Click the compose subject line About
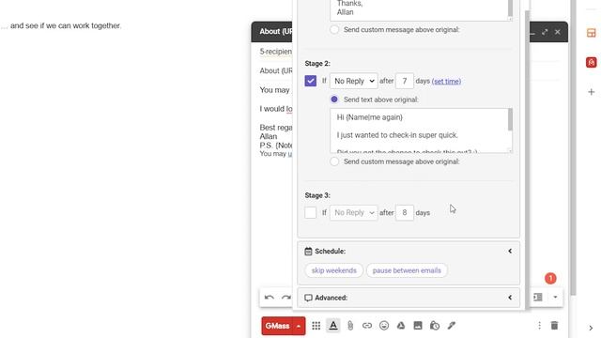Screen dimensions: 601x338 pos(275,71)
